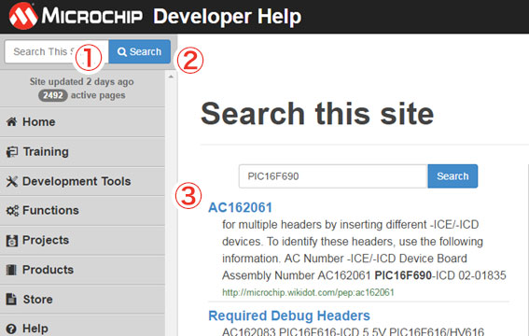Click the Development Tools wrench icon

[x=11, y=181]
